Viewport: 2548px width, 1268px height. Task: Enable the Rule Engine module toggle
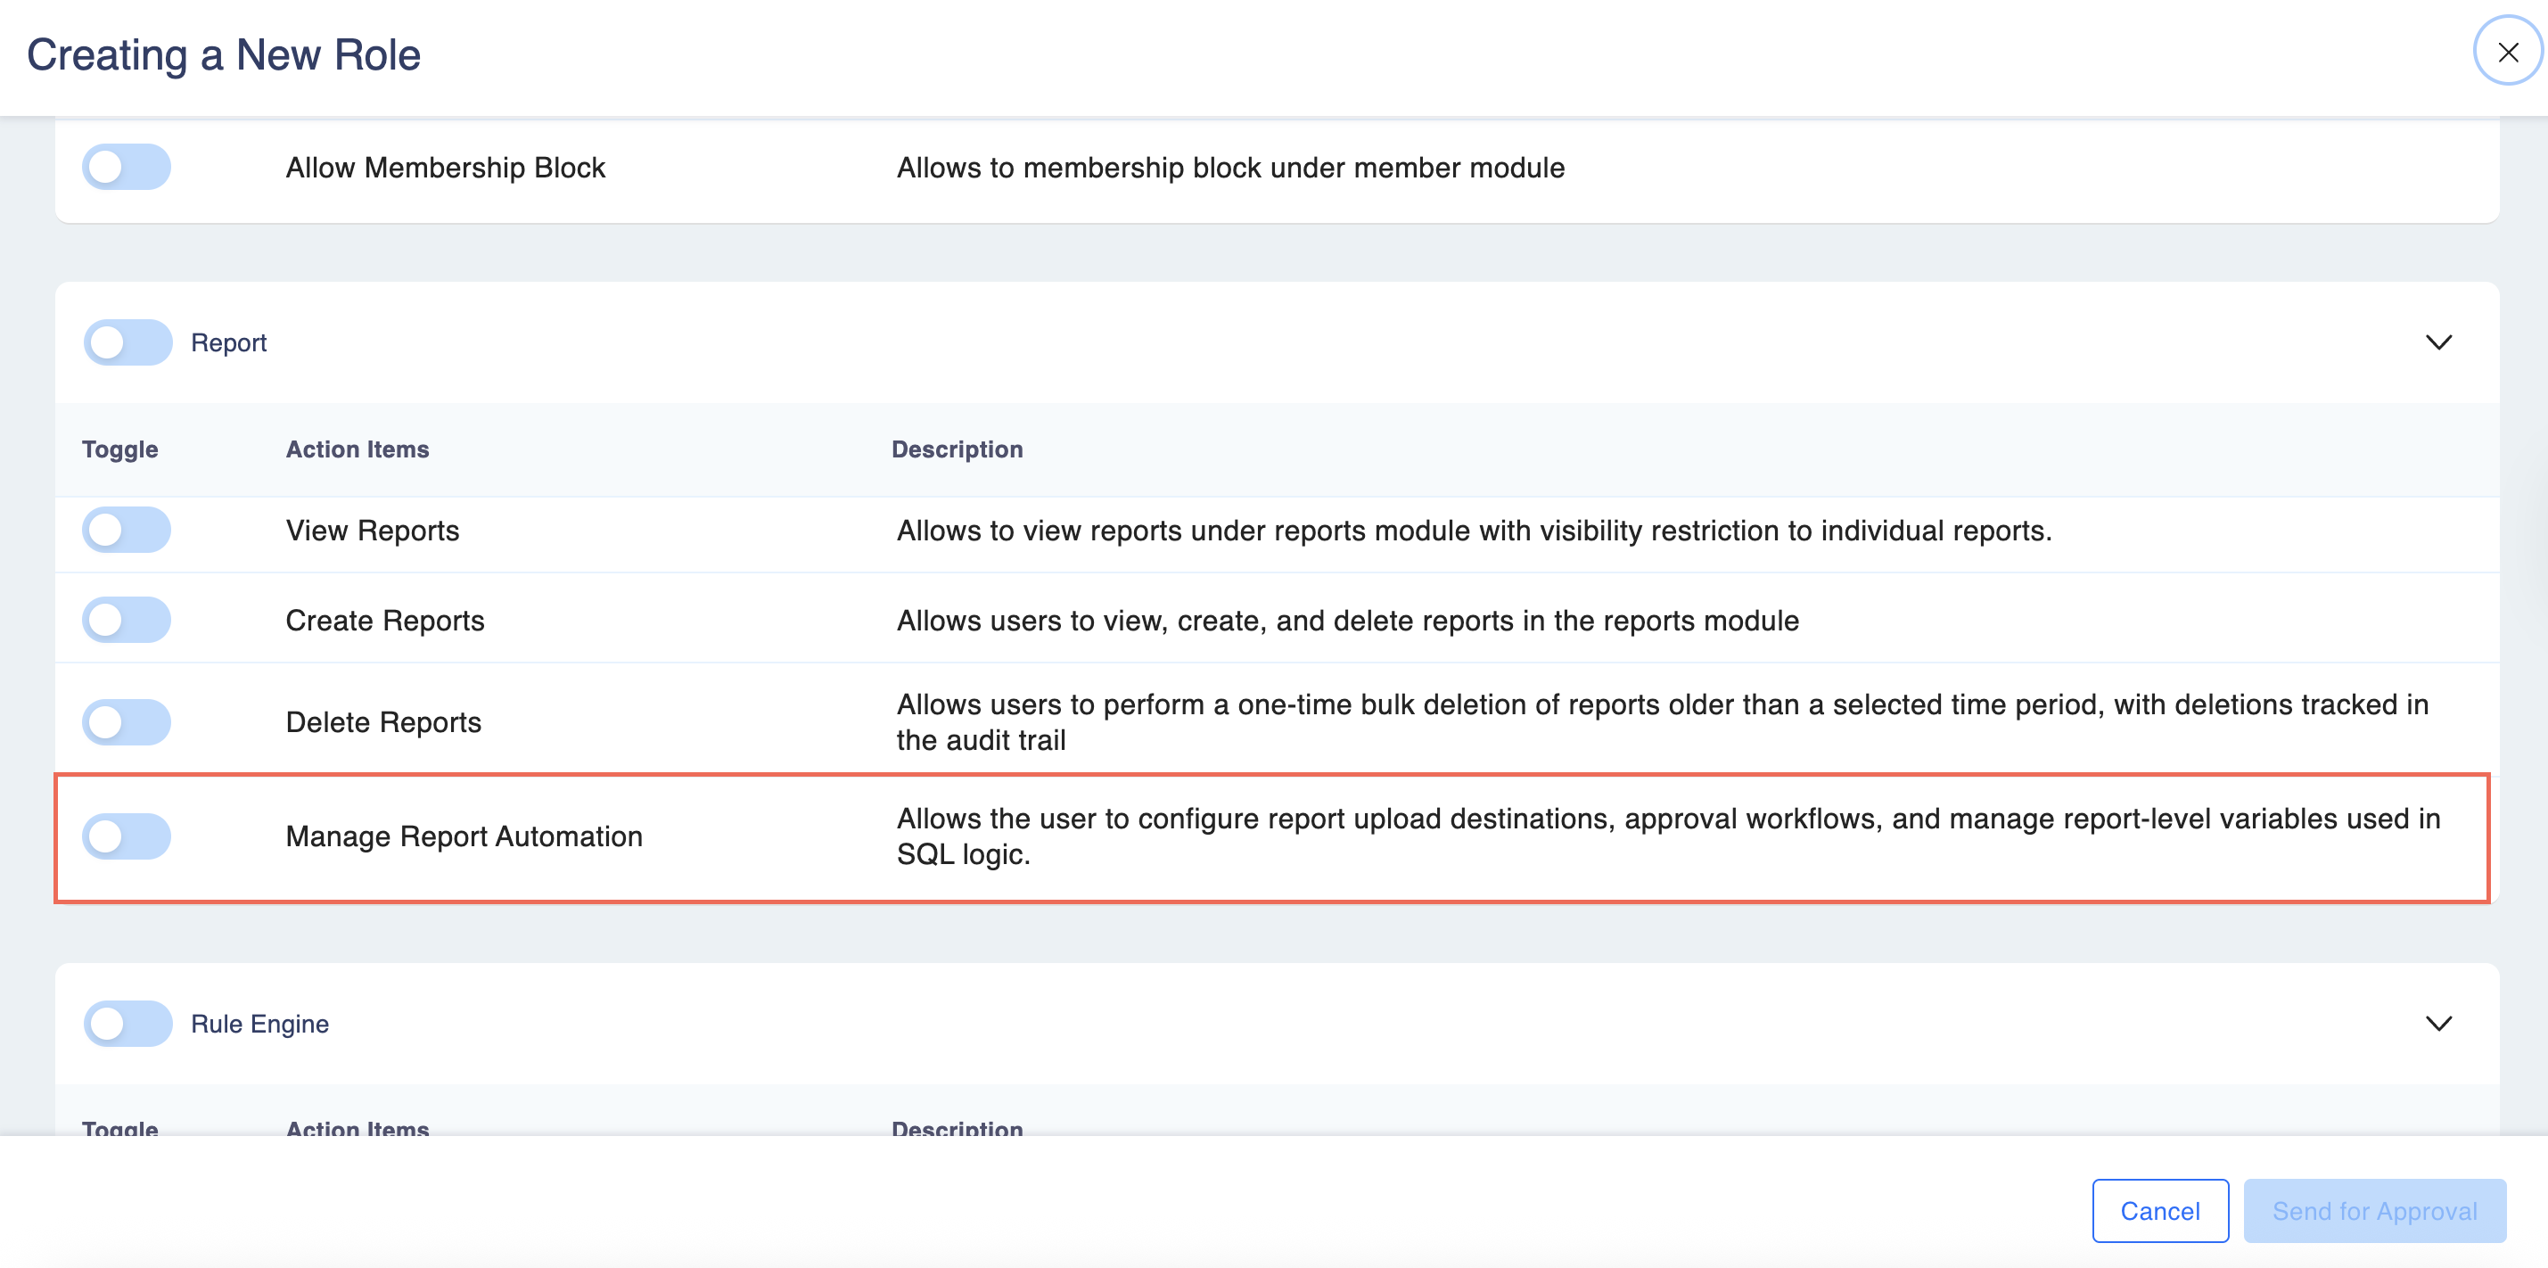[127, 1024]
